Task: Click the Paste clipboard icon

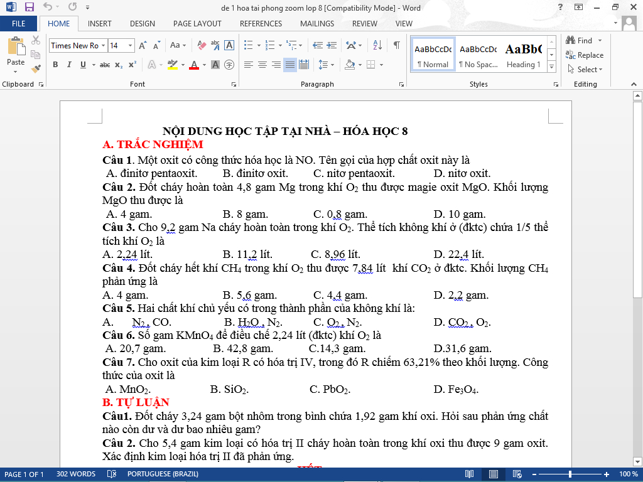Action: pyautogui.click(x=16, y=46)
